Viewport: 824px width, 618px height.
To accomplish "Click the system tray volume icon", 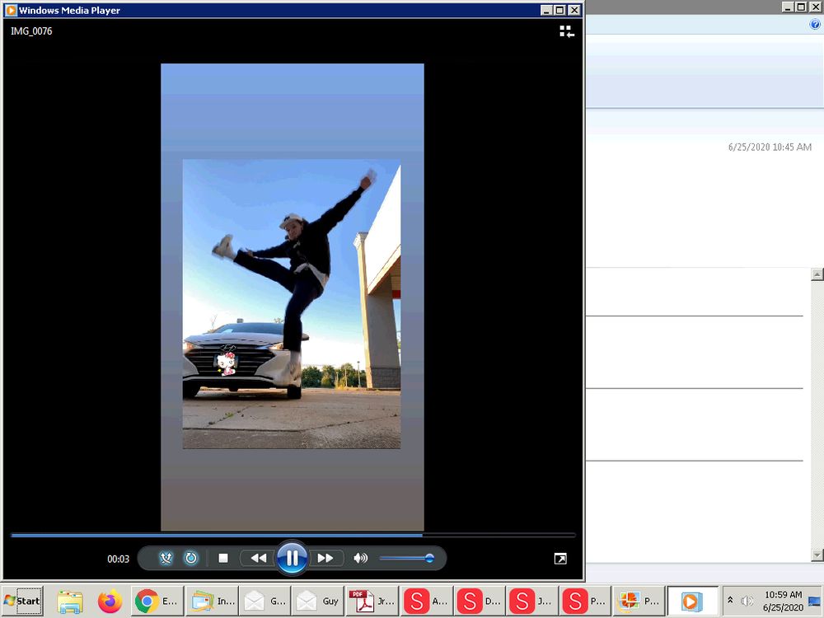I will [747, 602].
